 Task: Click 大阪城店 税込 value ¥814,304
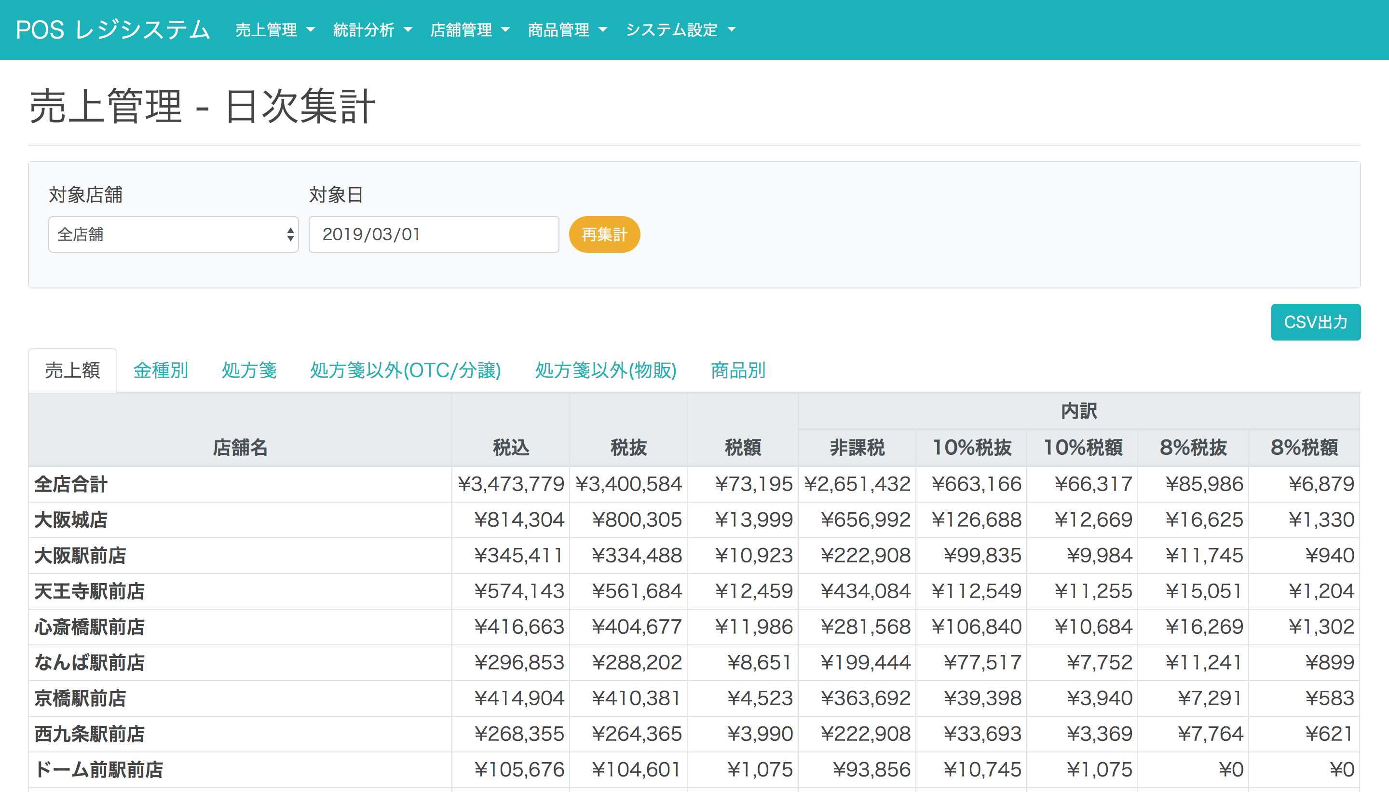click(x=519, y=520)
